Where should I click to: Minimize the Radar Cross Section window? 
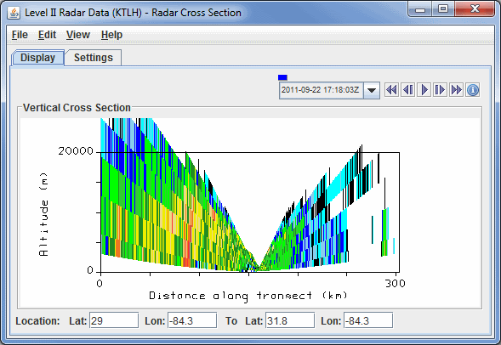point(420,9)
